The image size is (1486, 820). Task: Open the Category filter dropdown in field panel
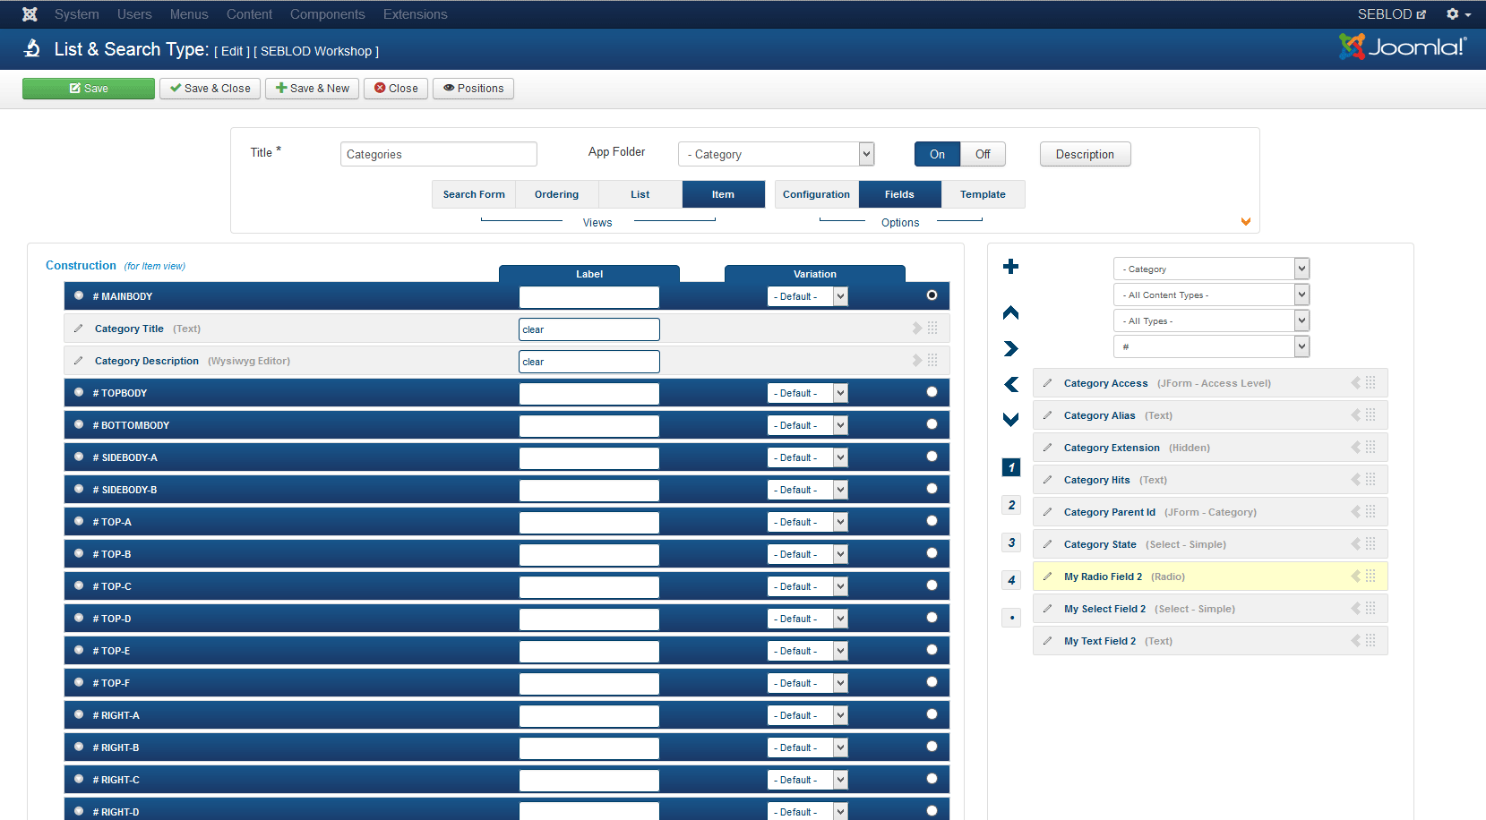pos(1211,269)
